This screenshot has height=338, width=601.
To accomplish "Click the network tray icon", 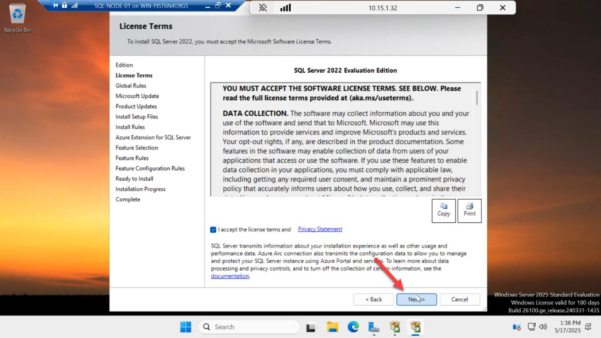I will pyautogui.click(x=532, y=327).
